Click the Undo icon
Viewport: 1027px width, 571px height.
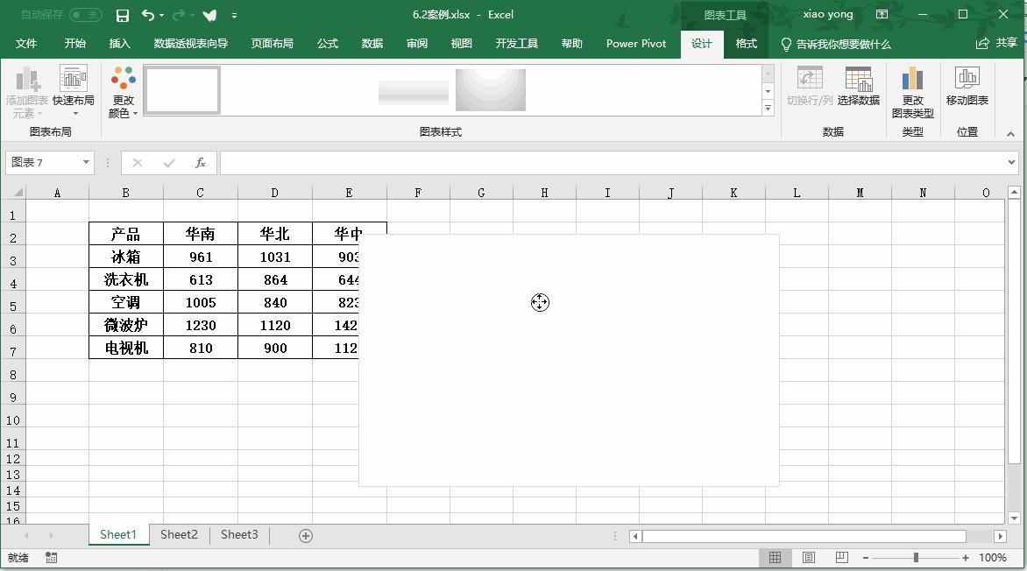pos(147,14)
